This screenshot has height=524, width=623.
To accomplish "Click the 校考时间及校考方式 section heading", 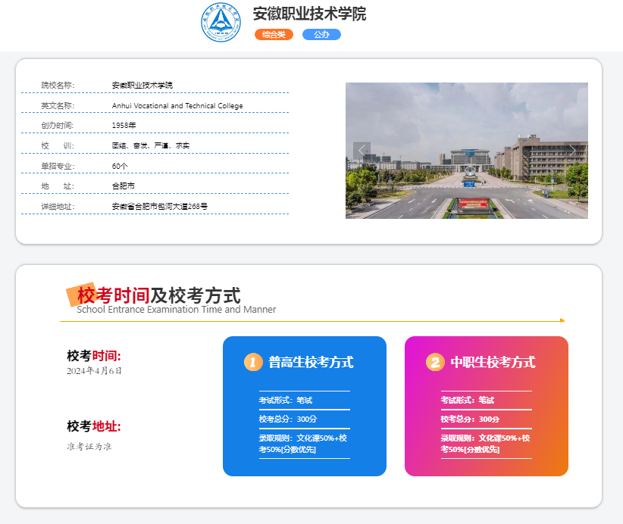I will [159, 295].
